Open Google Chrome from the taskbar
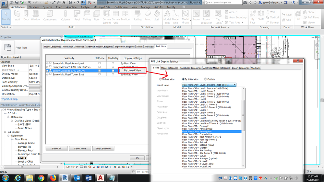Screen dimensions: 324x182 coord(41,178)
